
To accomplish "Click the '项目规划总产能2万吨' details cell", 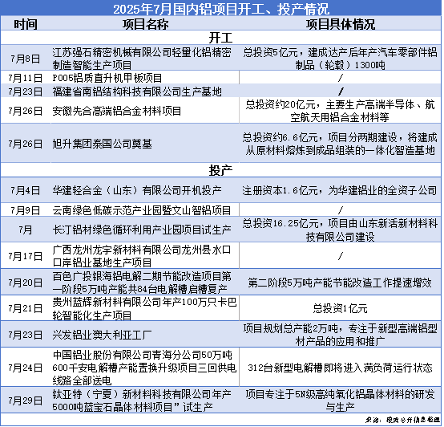I will [340, 335].
